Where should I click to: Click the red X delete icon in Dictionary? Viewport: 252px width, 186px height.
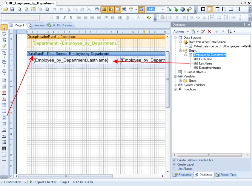(x=209, y=31)
